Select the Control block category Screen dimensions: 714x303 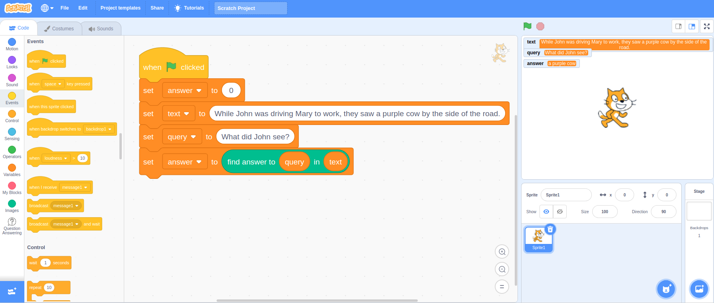tap(12, 116)
